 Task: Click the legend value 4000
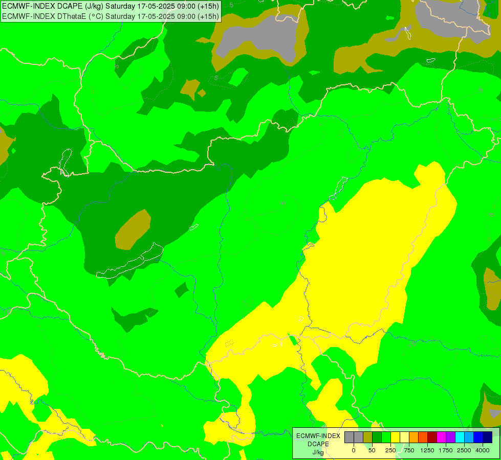pos(483,450)
